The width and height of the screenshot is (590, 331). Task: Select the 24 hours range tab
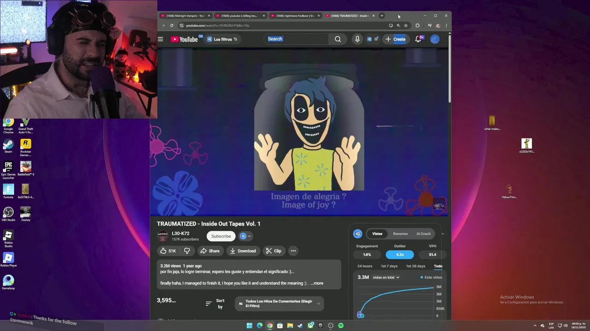[365, 266]
